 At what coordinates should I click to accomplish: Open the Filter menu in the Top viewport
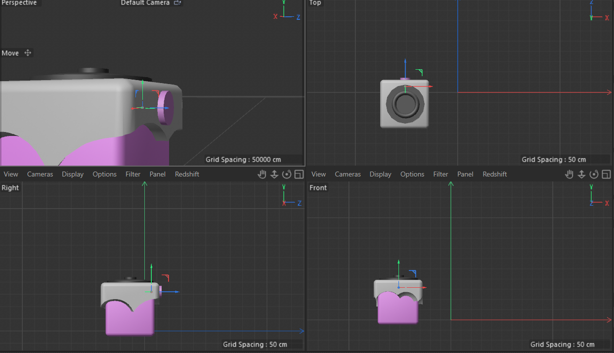tap(440, 174)
